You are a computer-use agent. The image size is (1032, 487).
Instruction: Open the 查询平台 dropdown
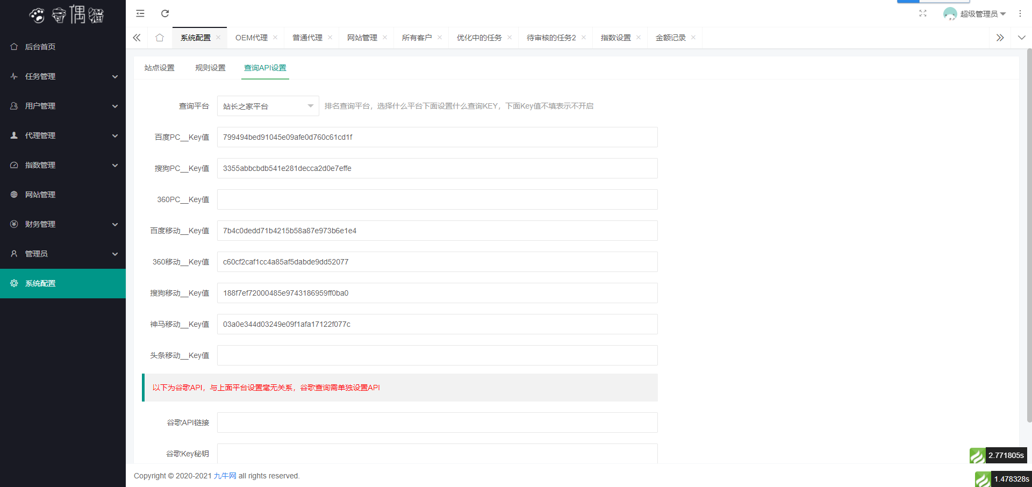[x=268, y=106]
